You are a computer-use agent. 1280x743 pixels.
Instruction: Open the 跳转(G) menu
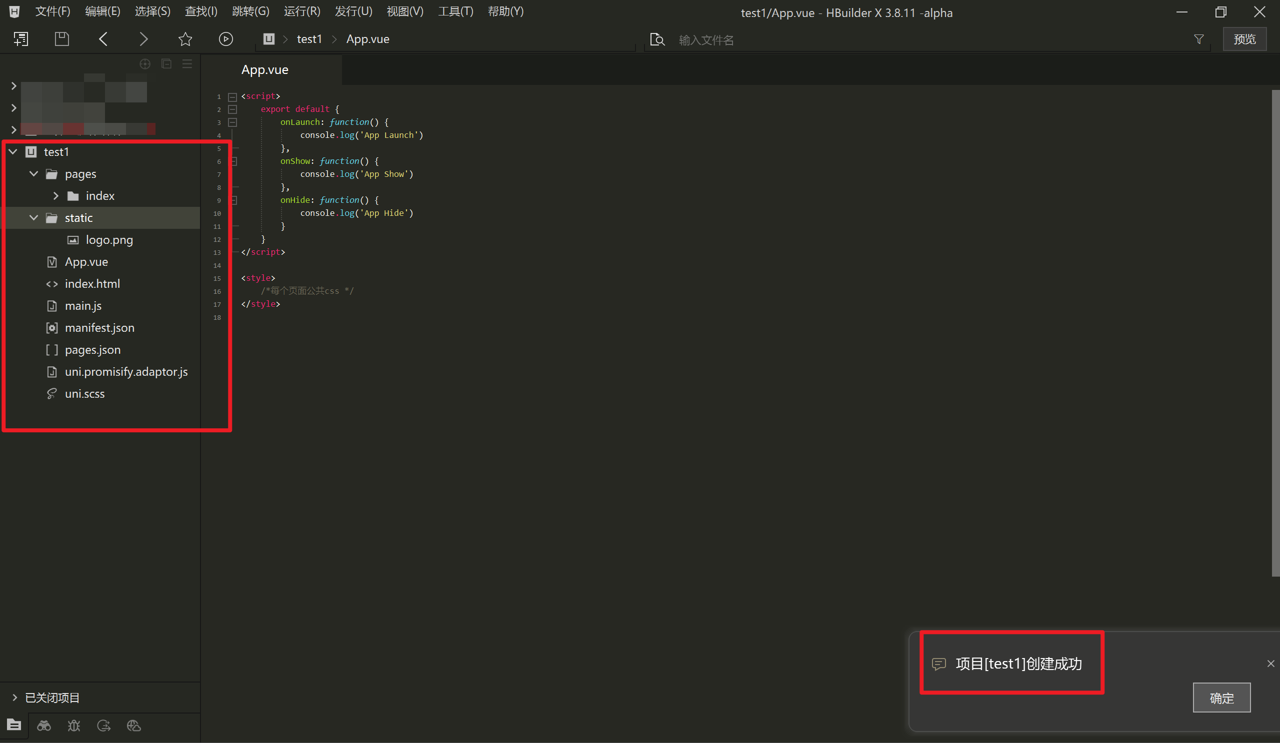tap(250, 11)
